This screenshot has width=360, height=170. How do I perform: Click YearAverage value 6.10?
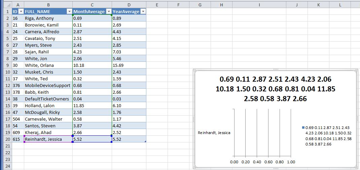tap(129, 105)
